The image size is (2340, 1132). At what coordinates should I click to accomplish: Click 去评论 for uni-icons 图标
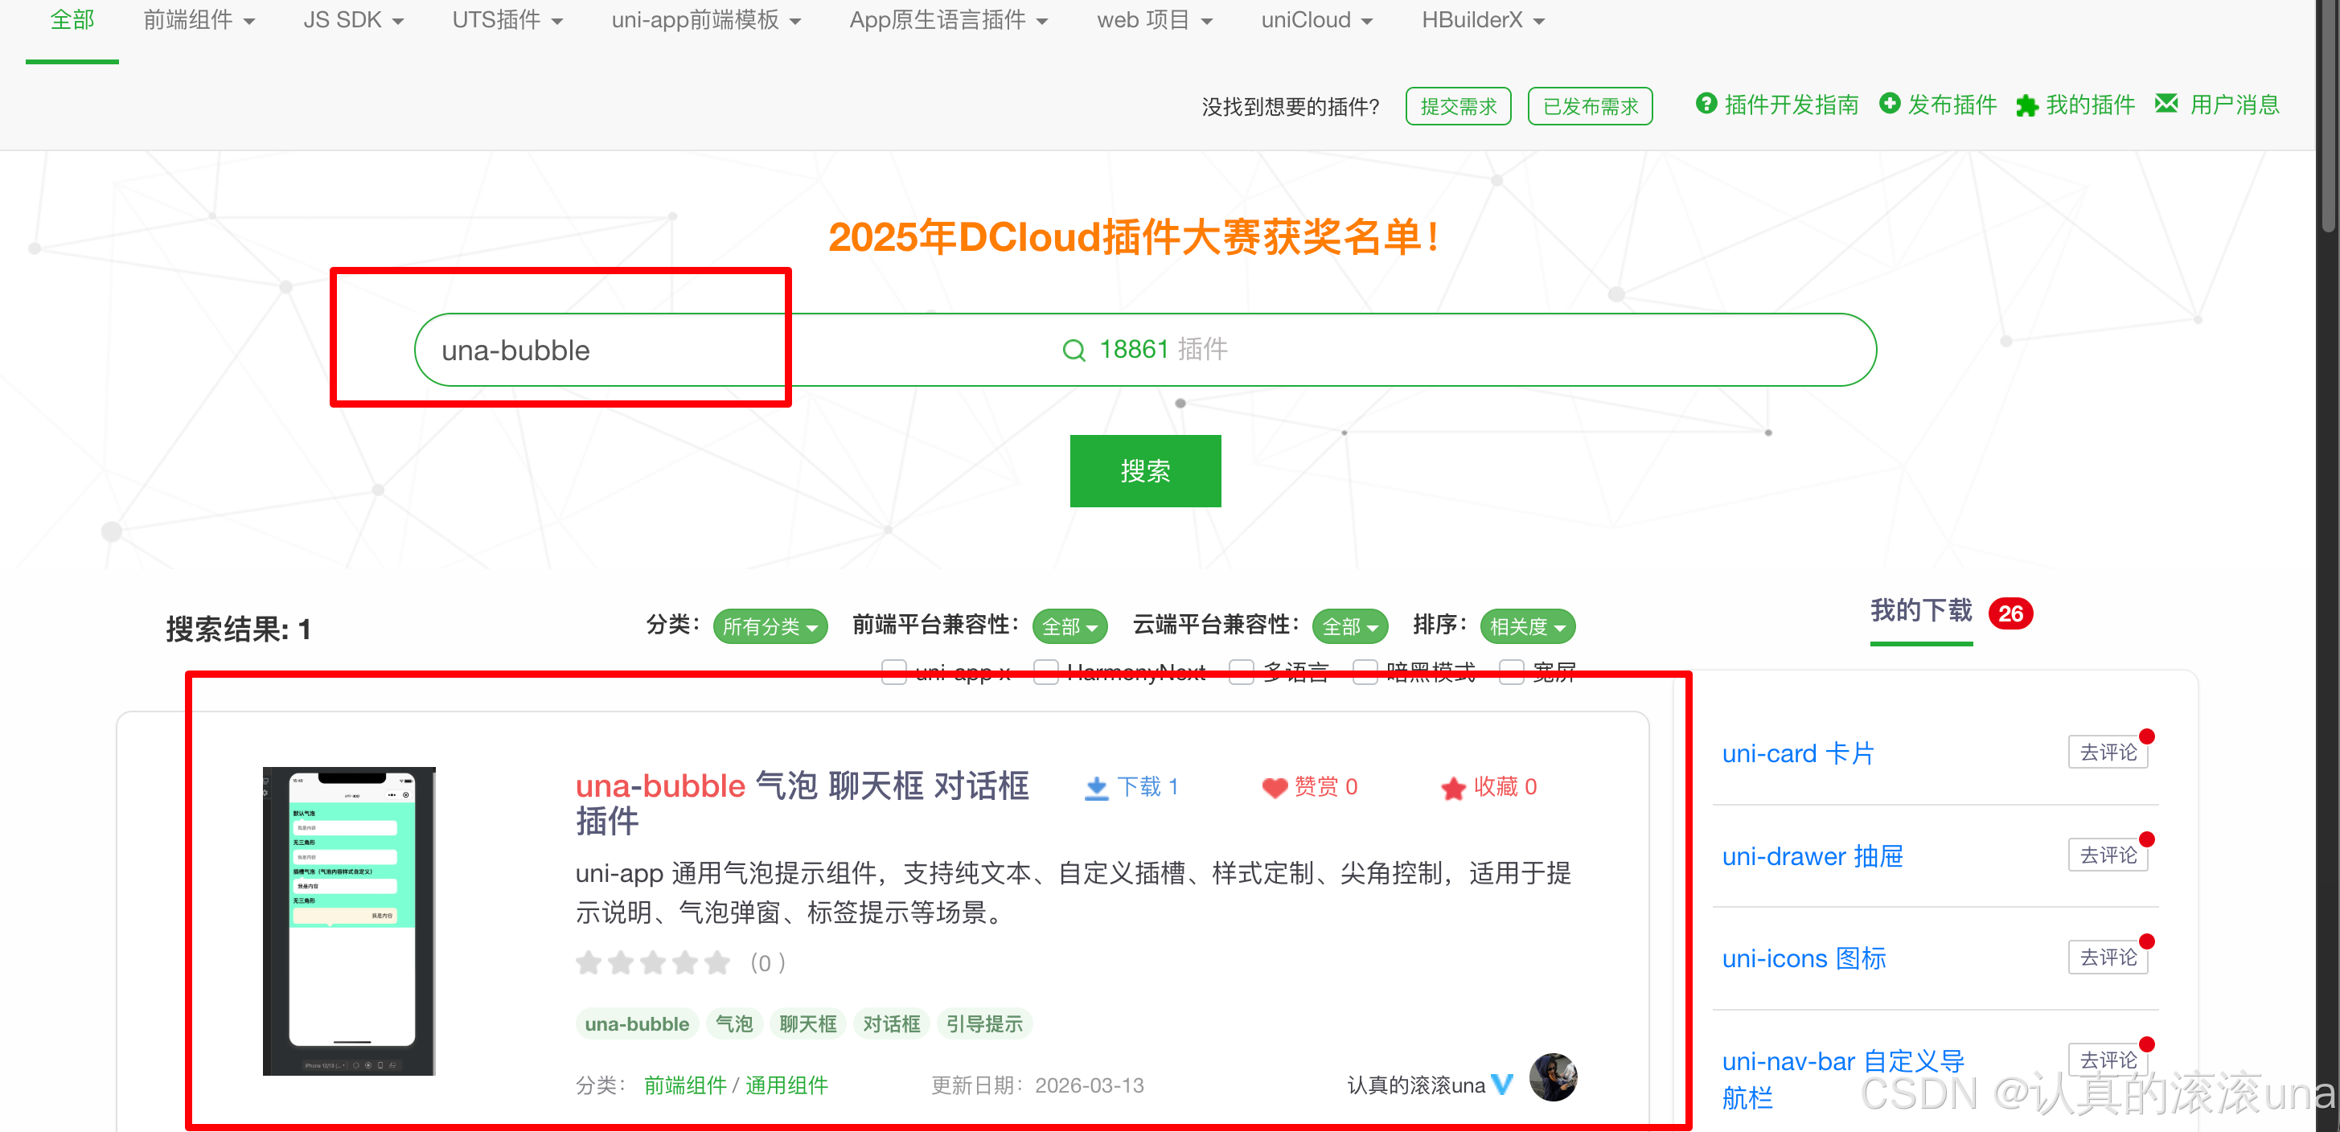click(x=2108, y=958)
